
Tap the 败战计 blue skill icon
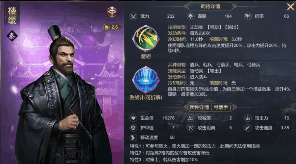click(146, 80)
